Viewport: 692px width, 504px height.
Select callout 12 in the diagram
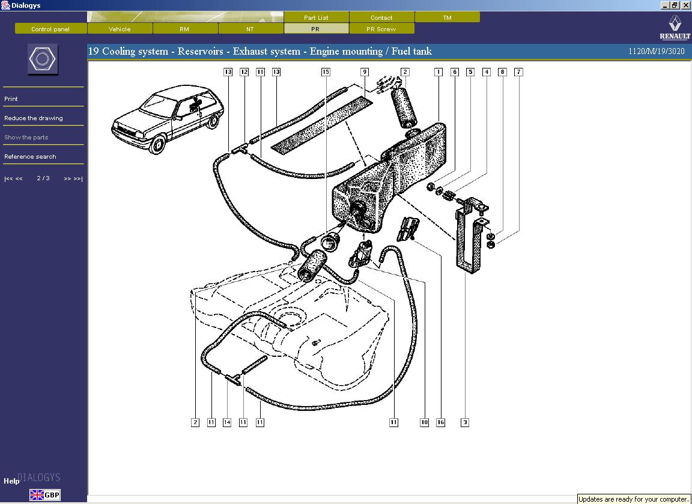coord(244,72)
